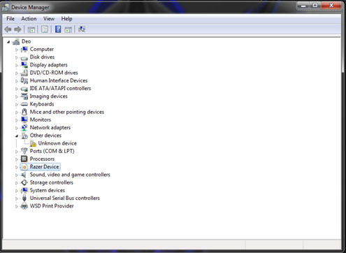Click the Deo computer root icon

point(16,42)
